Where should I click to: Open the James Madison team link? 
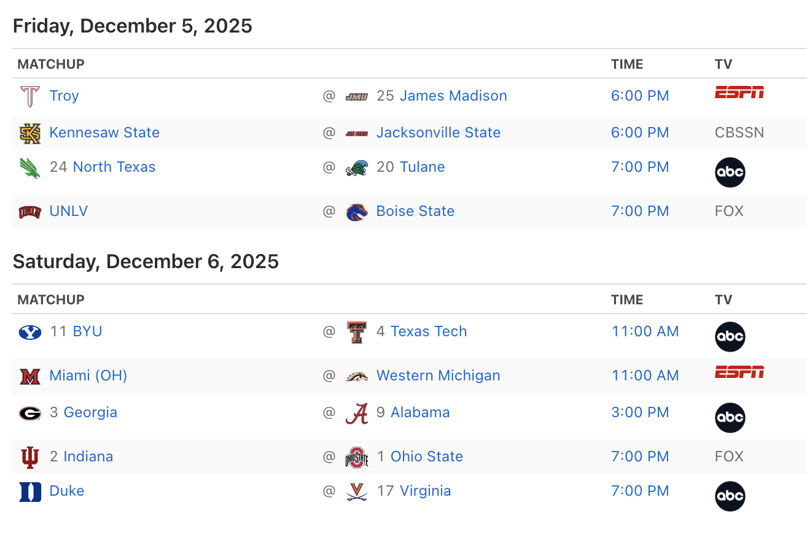tap(453, 96)
